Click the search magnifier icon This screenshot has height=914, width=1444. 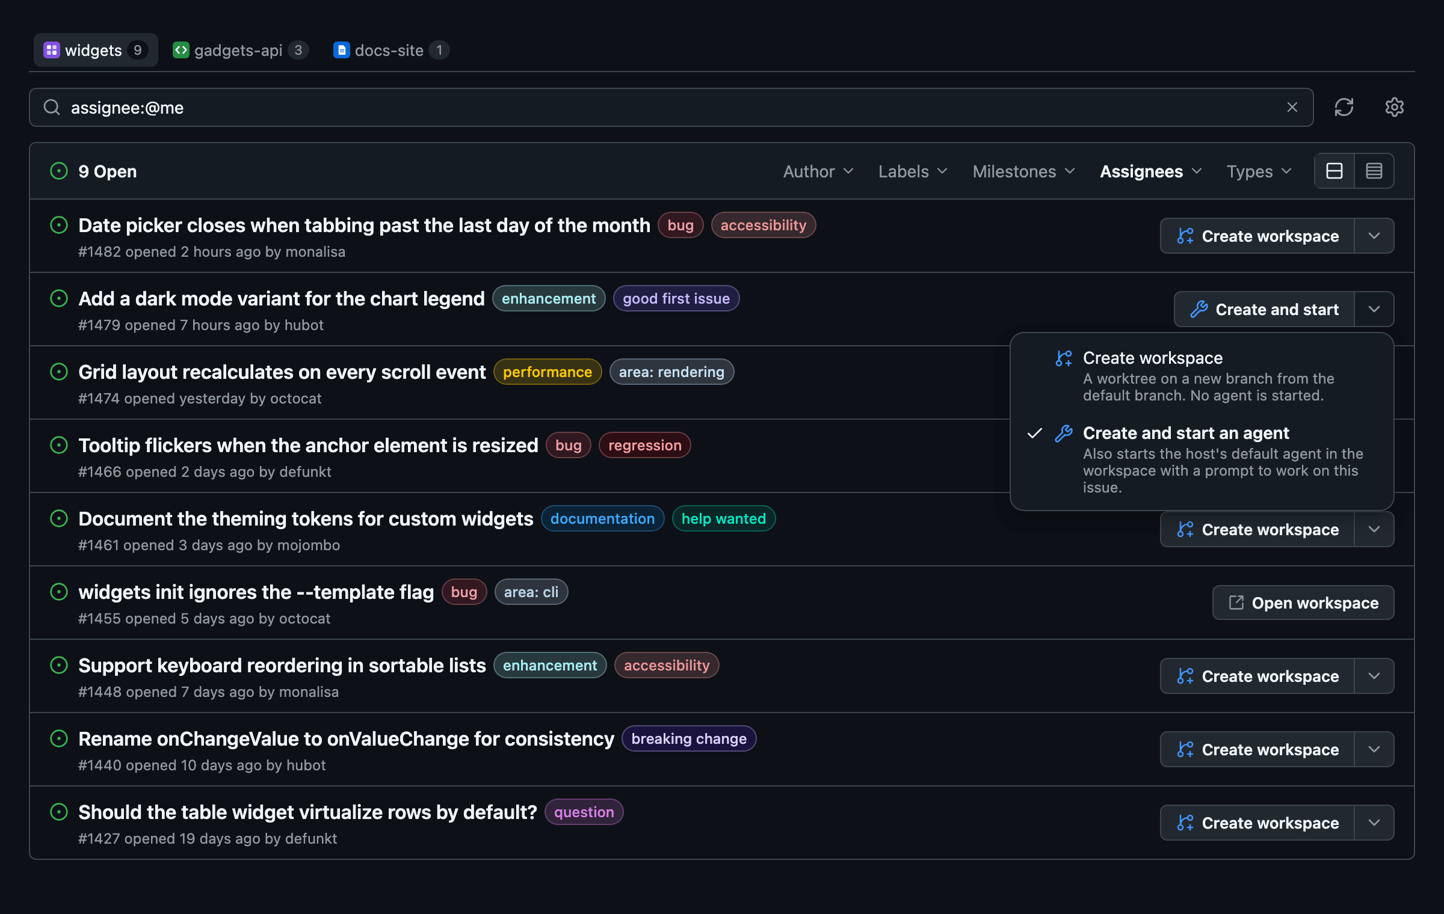[x=52, y=108]
